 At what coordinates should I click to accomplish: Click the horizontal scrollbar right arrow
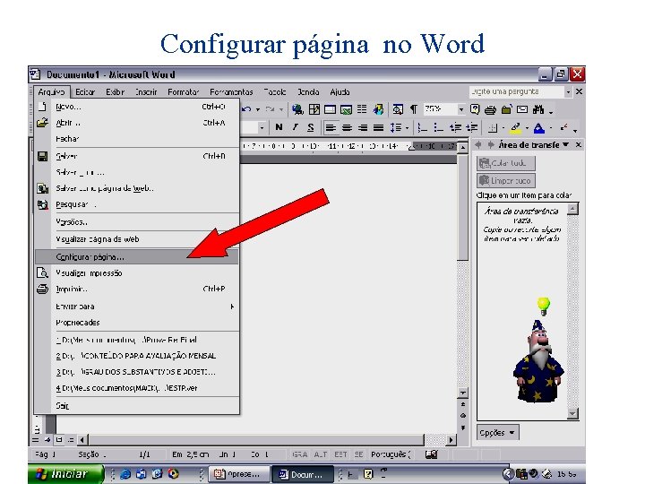tap(451, 440)
